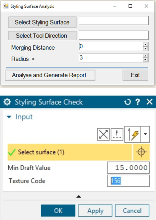This screenshot has width=156, height=220.
Task: Maximize the Styling Surface Analysis window
Action: click(131, 6)
